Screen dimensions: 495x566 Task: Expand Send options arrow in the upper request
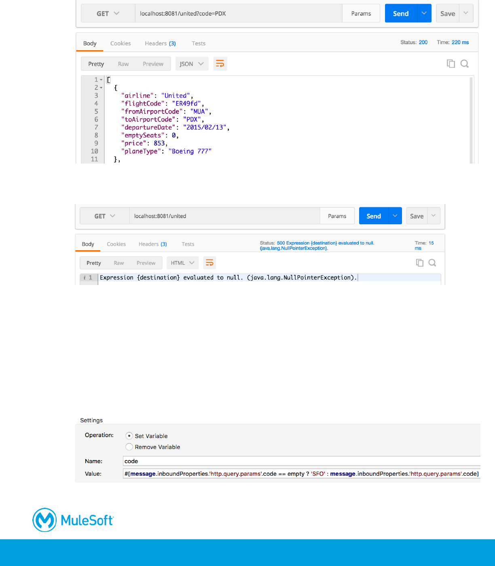coord(424,13)
